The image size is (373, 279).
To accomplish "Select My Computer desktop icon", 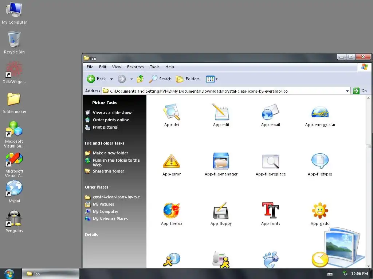I will click(x=14, y=13).
